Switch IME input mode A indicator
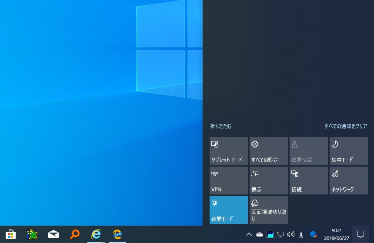The image size is (374, 243). coord(301,235)
